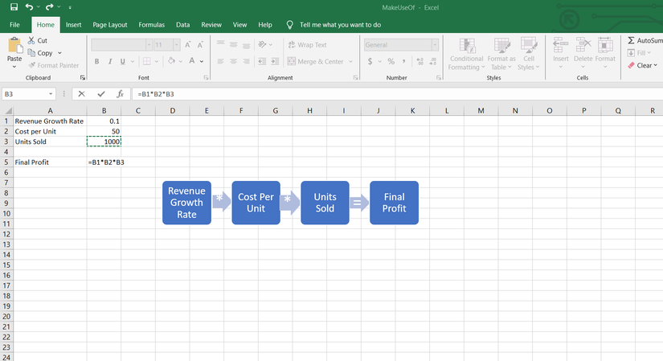Open Clipboard group dialog launcher

(x=83, y=78)
